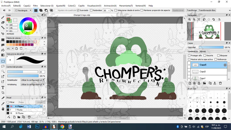Flip canvas view in Navigator

click(x=219, y=20)
